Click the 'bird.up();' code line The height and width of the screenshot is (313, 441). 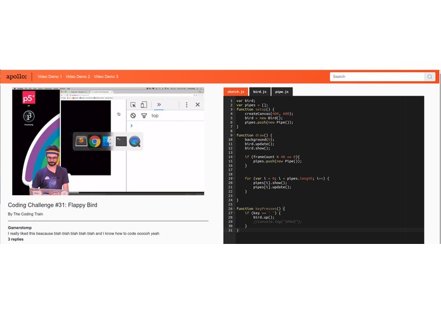pos(263,217)
